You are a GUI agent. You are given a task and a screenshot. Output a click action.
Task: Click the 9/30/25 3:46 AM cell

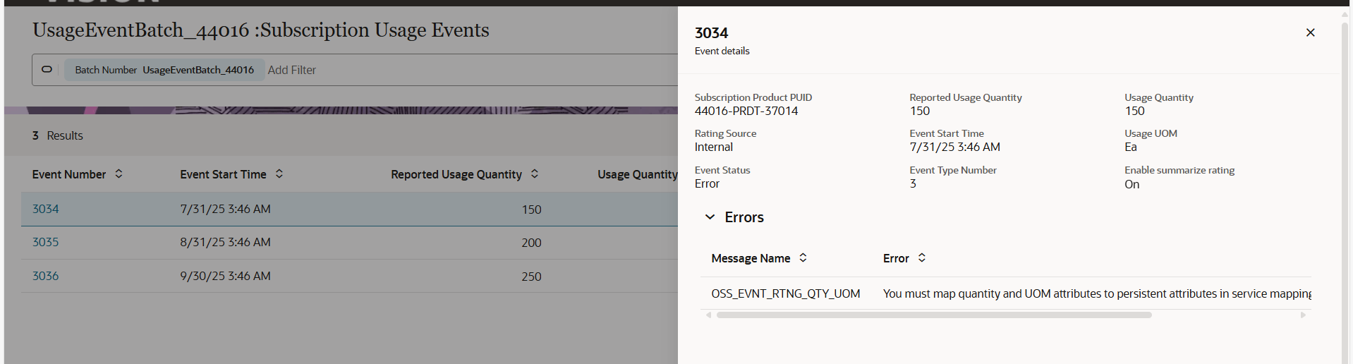tap(225, 276)
